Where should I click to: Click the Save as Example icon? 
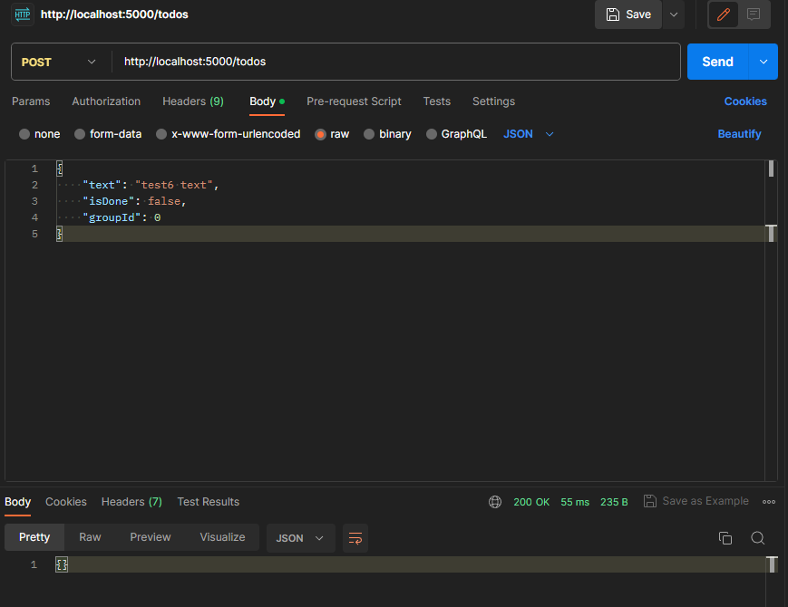(650, 501)
